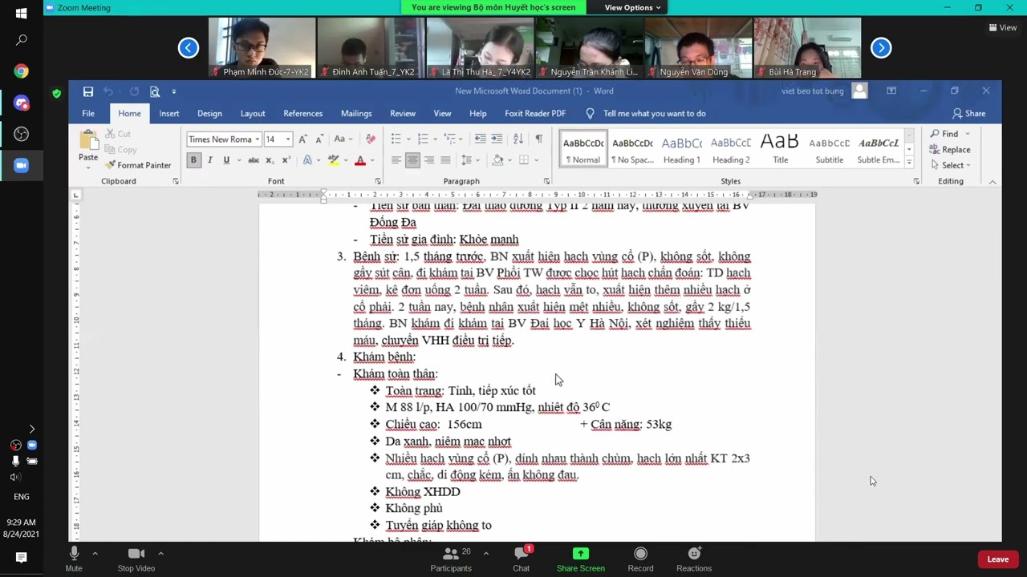This screenshot has height=577, width=1027.
Task: Apply subscript formatting
Action: [x=270, y=160]
